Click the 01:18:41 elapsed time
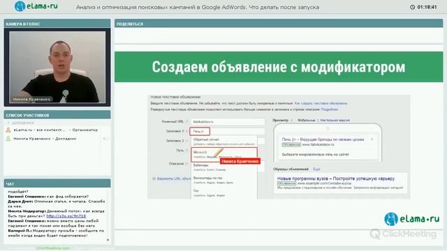Screen dimensions: 447x251 [427, 7]
